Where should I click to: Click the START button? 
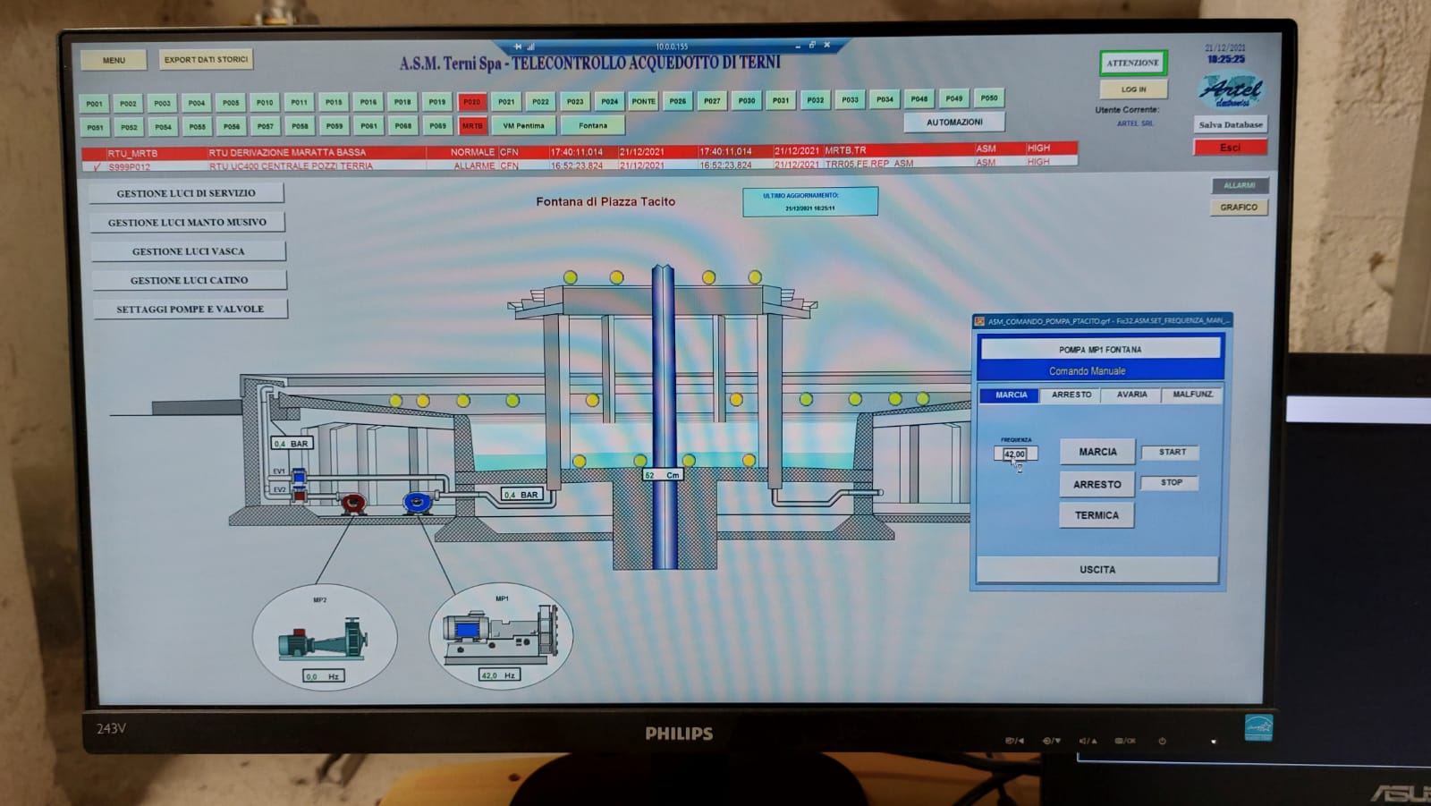(1172, 453)
